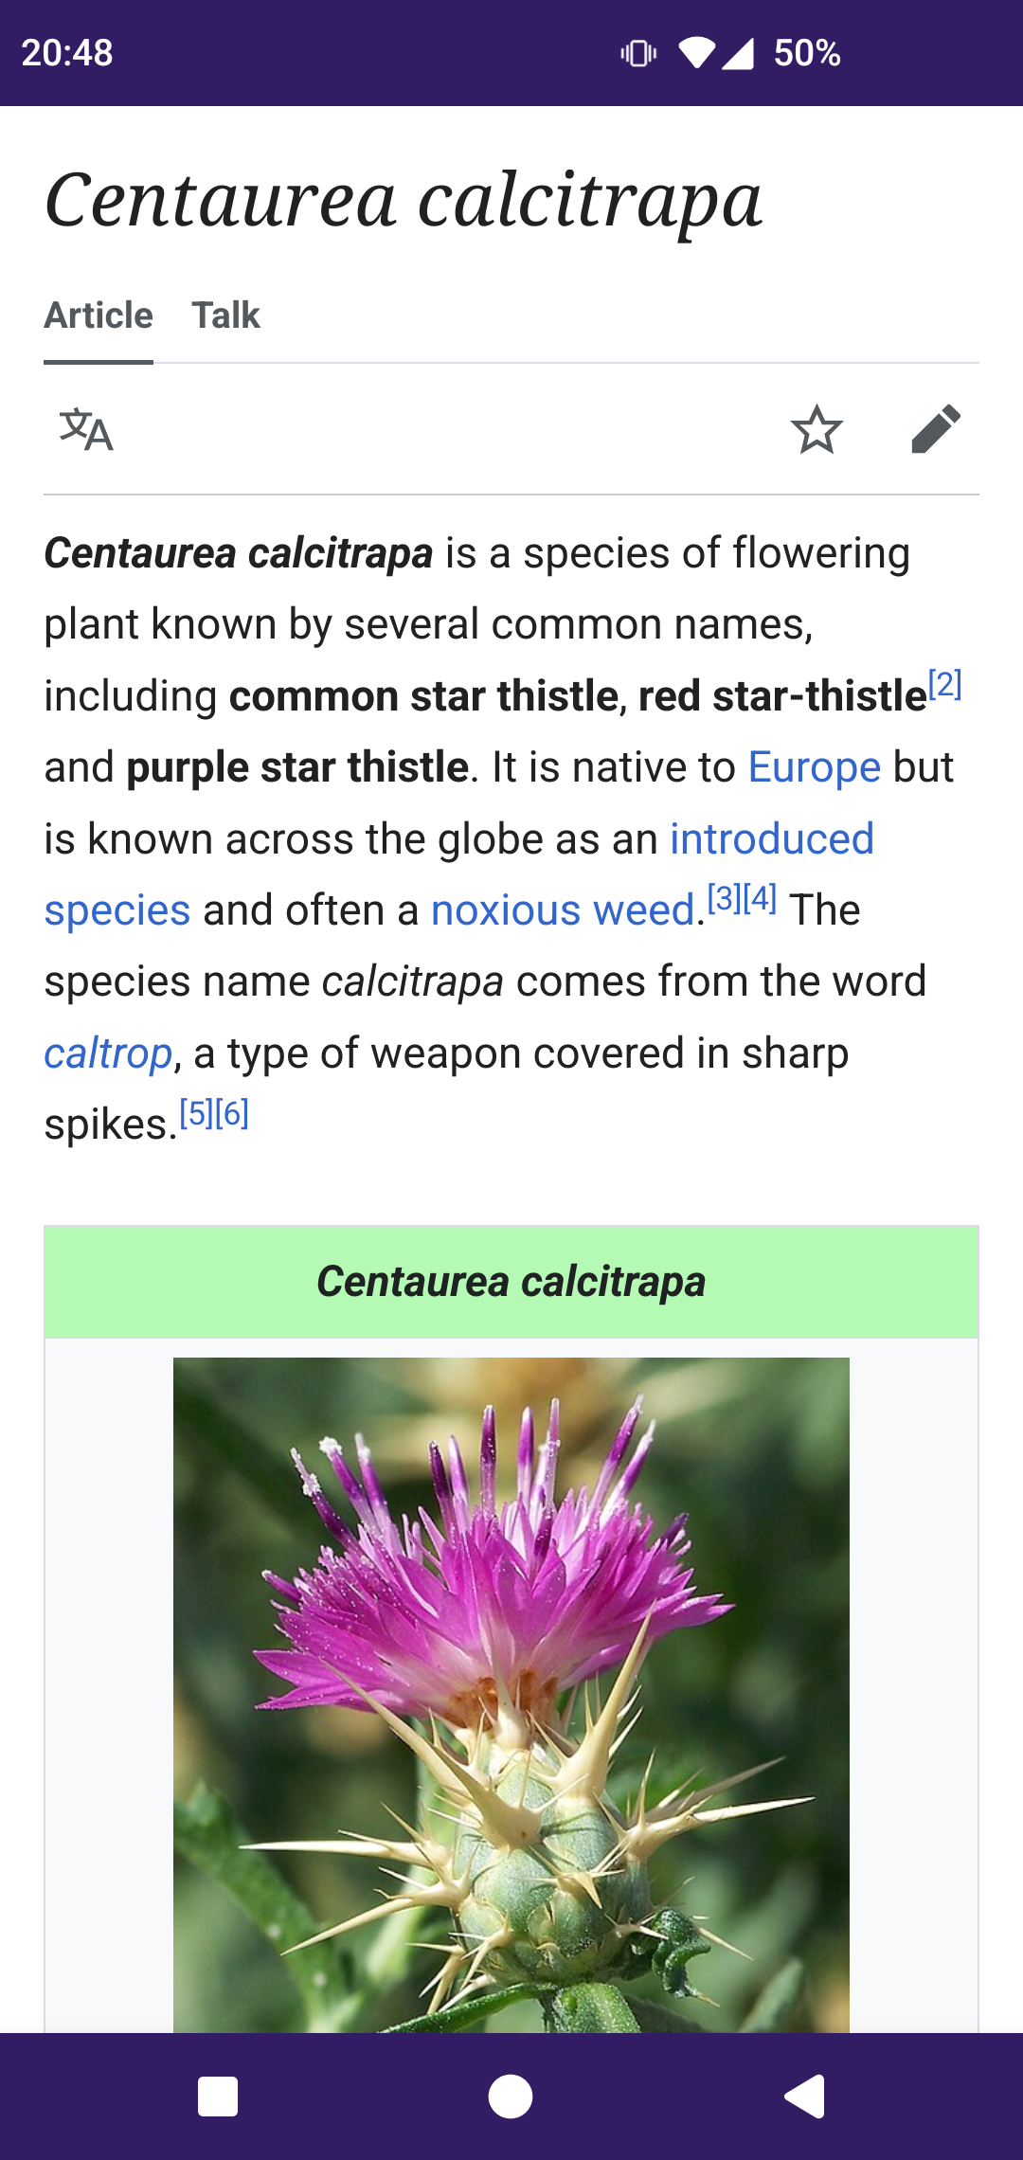Follow the Europe link

tap(815, 767)
